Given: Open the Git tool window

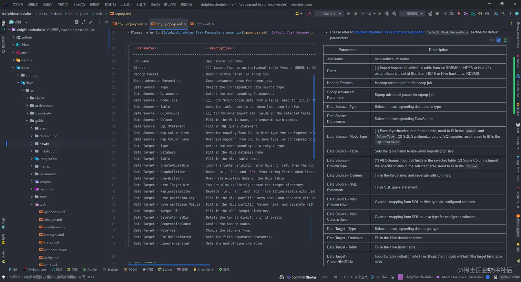Looking at the screenshot, I should pyautogui.click(x=13, y=270).
